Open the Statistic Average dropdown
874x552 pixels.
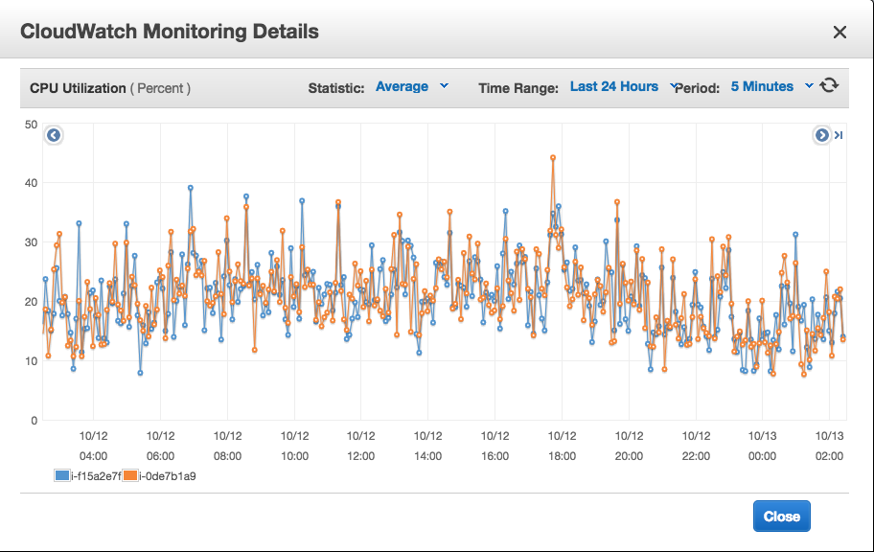pyautogui.click(x=411, y=86)
